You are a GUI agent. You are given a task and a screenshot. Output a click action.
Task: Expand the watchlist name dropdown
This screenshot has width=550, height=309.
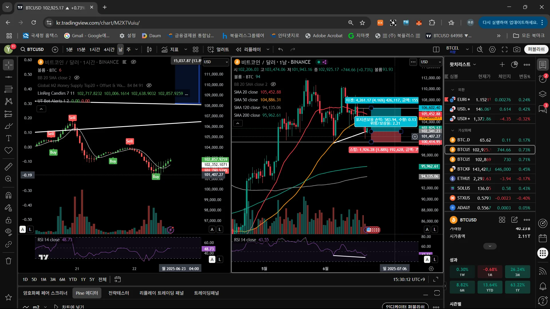pyautogui.click(x=474, y=64)
